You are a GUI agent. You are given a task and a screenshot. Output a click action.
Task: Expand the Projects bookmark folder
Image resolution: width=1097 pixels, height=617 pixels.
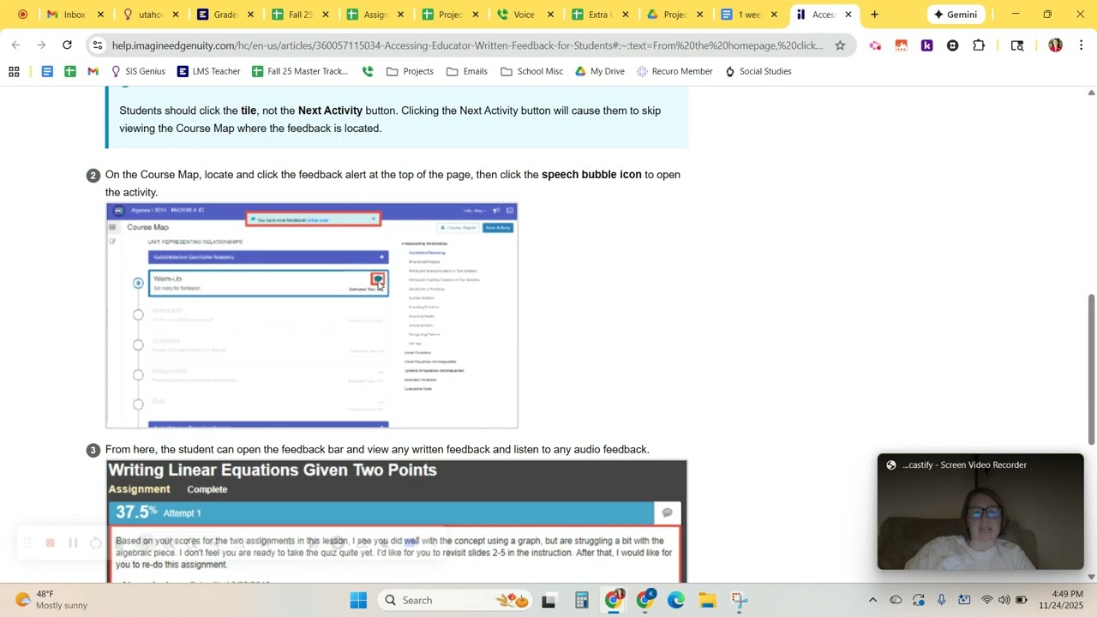pyautogui.click(x=410, y=71)
